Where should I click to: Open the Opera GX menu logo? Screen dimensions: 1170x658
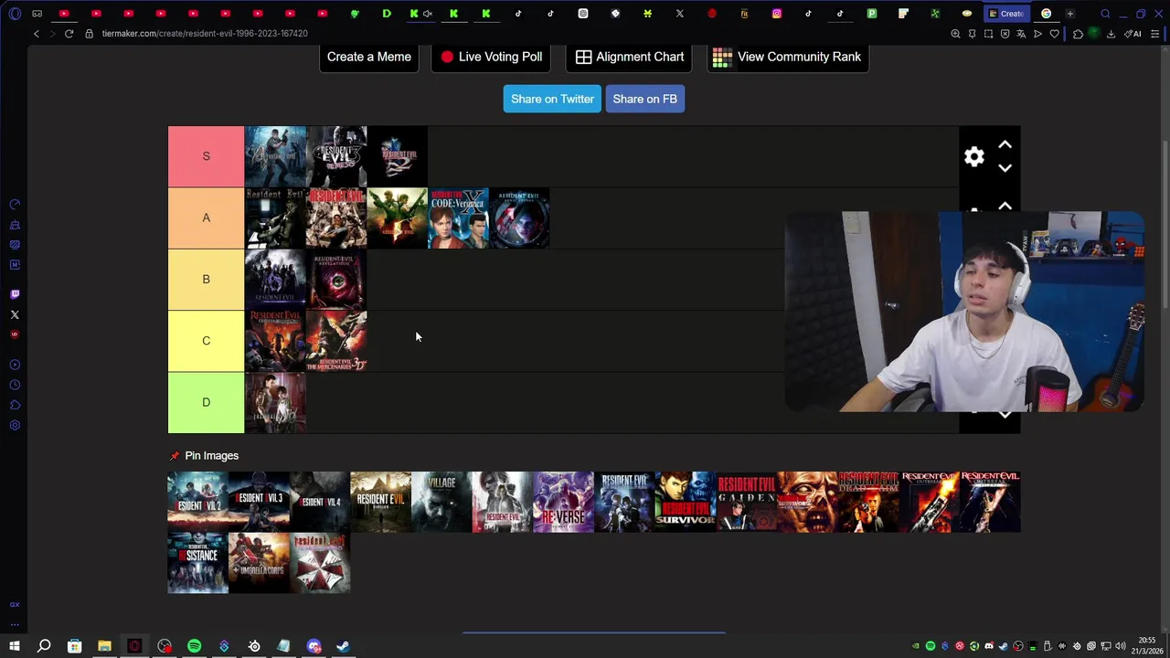[x=15, y=14]
